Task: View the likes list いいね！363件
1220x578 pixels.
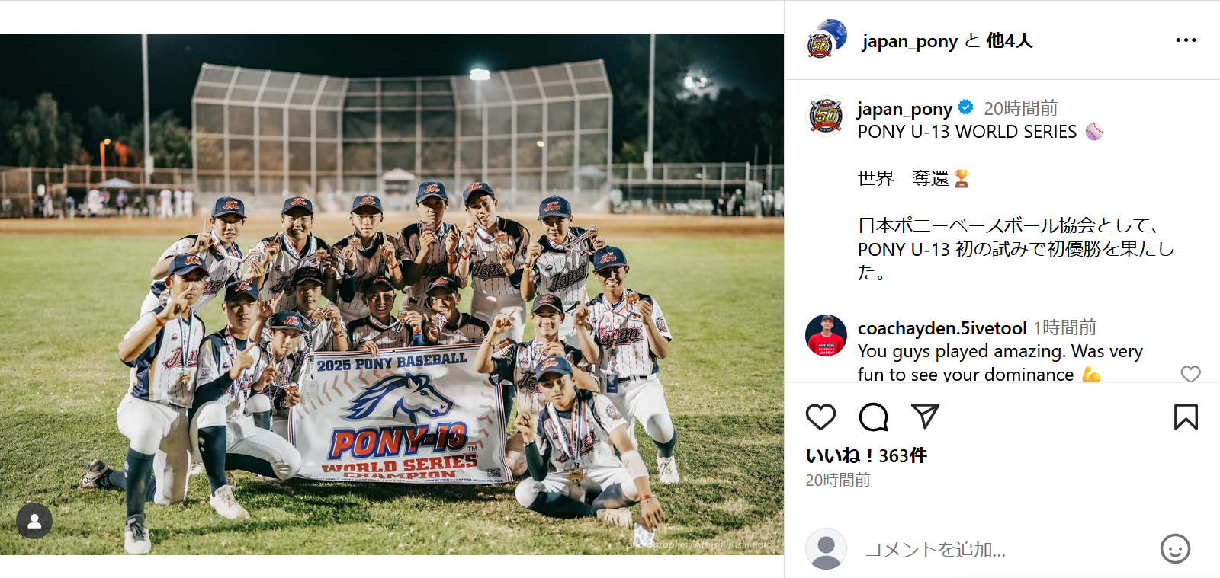Action: click(x=866, y=455)
